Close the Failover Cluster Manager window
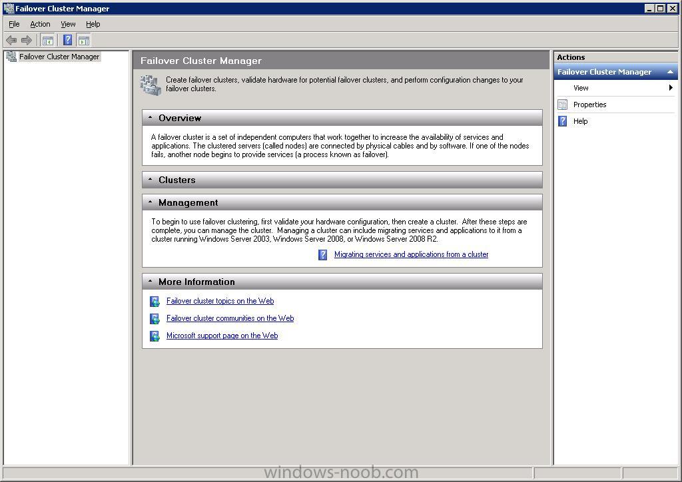The image size is (682, 482). (x=672, y=8)
